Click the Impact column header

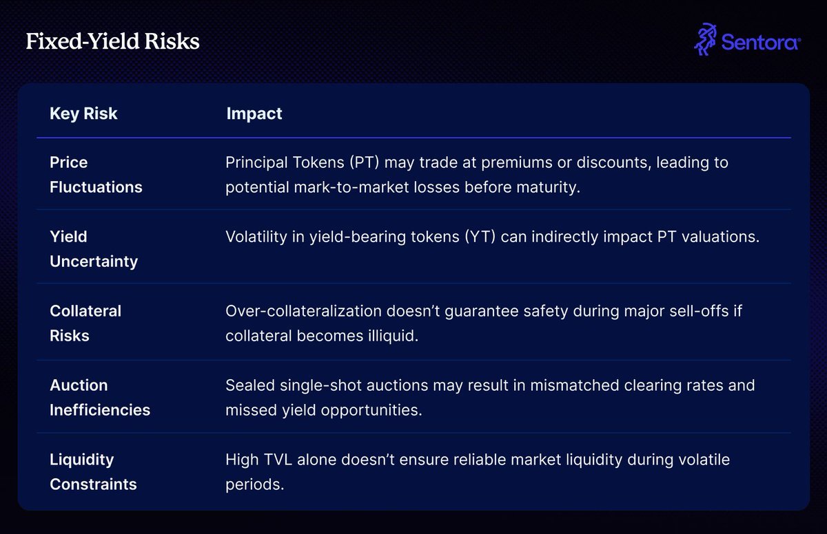pos(254,114)
